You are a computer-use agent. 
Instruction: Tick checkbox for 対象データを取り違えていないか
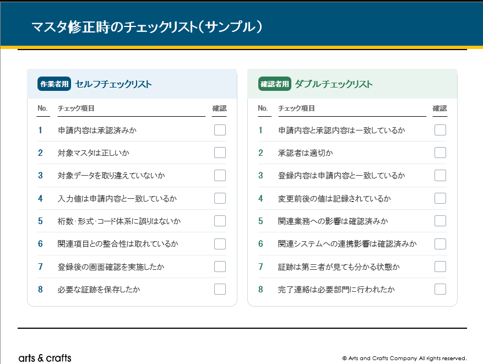coord(220,175)
